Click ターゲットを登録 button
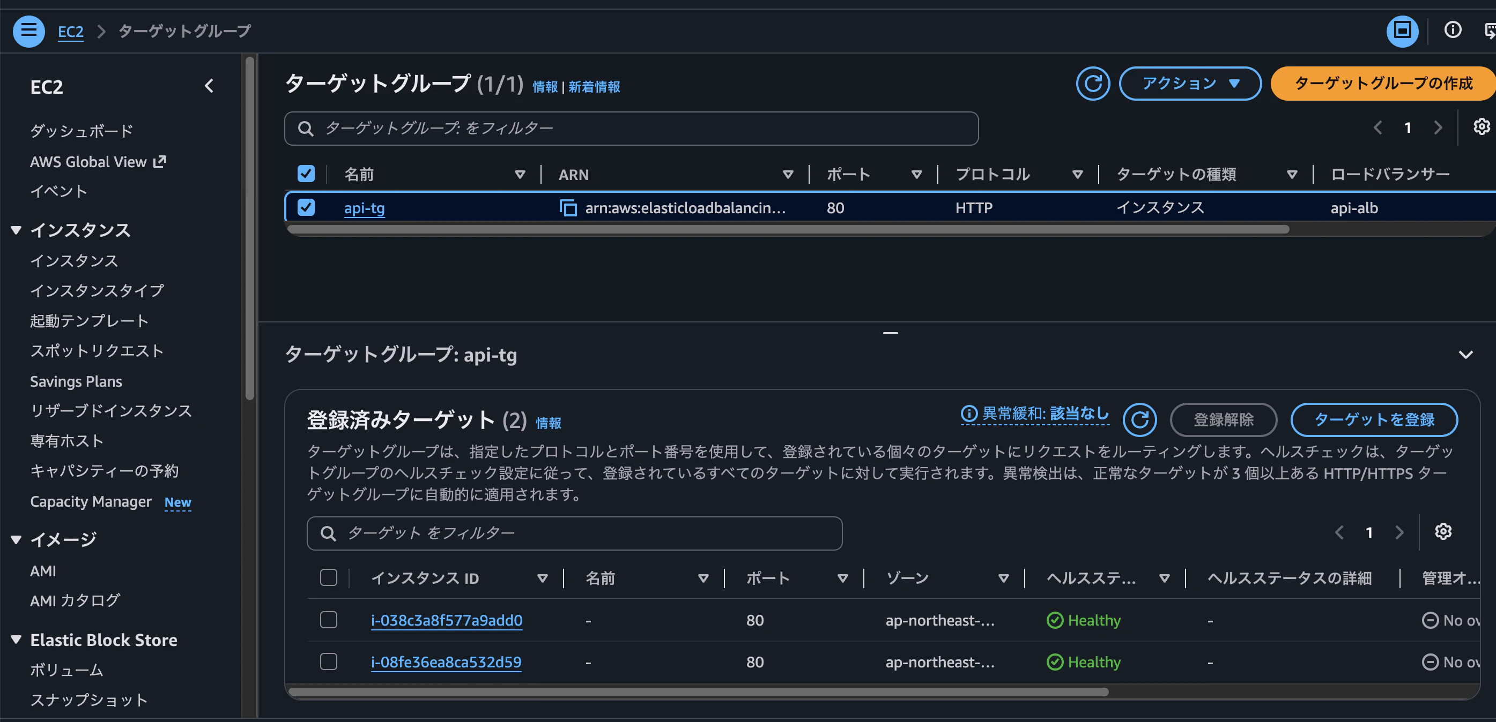Viewport: 1496px width, 722px height. click(x=1373, y=419)
